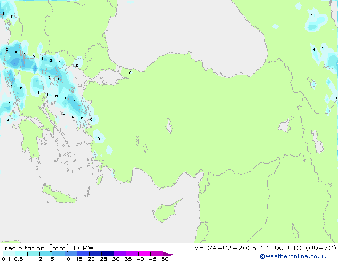
Task: Click the 35–40 mm legend color box
Action: [132, 254]
